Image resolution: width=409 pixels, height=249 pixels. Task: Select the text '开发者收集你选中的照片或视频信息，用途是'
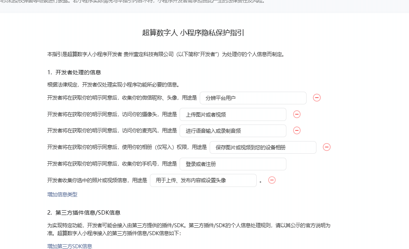tap(97, 180)
